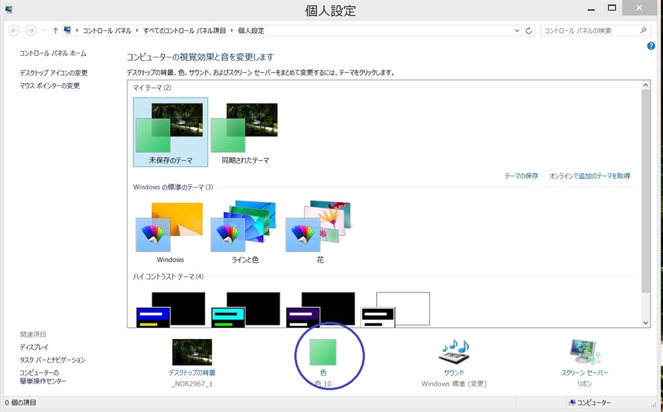Select the 同期されたテーマ theme
This screenshot has height=412, width=663.
click(245, 132)
